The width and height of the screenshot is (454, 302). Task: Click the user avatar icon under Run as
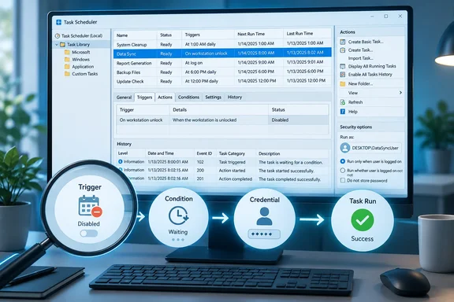pos(345,148)
